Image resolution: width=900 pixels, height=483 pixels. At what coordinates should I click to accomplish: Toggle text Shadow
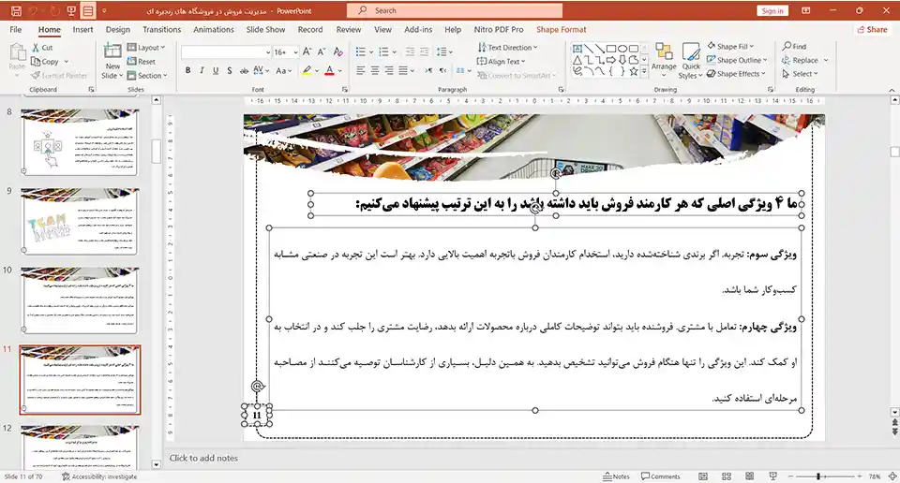229,70
